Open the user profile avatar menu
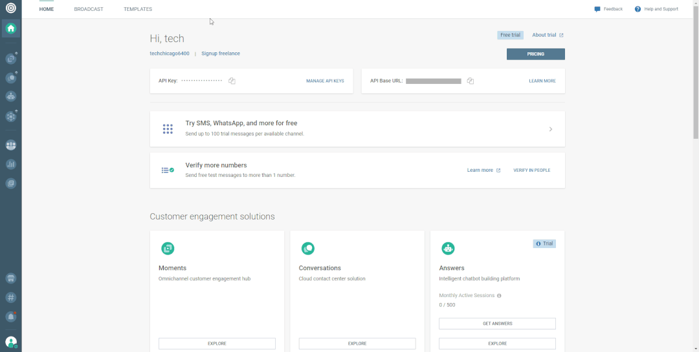The height and width of the screenshot is (352, 699). pos(10,342)
